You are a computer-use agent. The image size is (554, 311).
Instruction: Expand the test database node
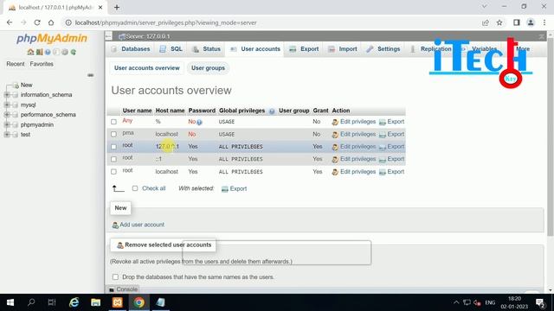coord(7,135)
